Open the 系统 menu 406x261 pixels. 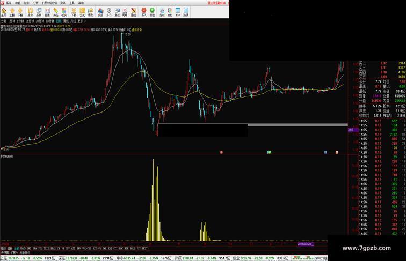(x=9, y=3)
